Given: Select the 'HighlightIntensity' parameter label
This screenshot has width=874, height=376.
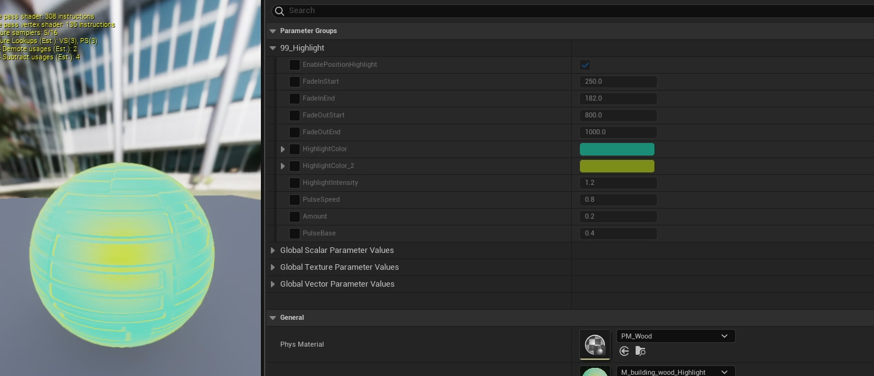Looking at the screenshot, I should click(x=330, y=183).
